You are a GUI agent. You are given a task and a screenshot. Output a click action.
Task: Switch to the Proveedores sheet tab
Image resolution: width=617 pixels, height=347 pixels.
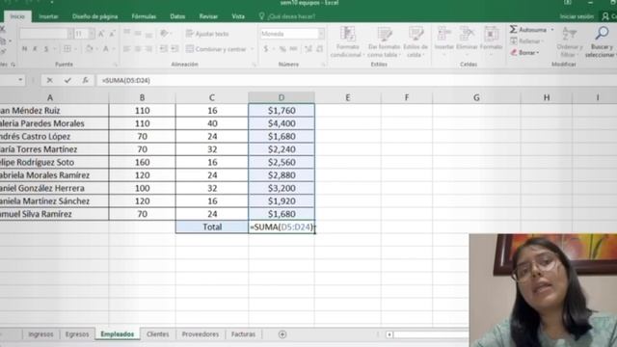[201, 334]
